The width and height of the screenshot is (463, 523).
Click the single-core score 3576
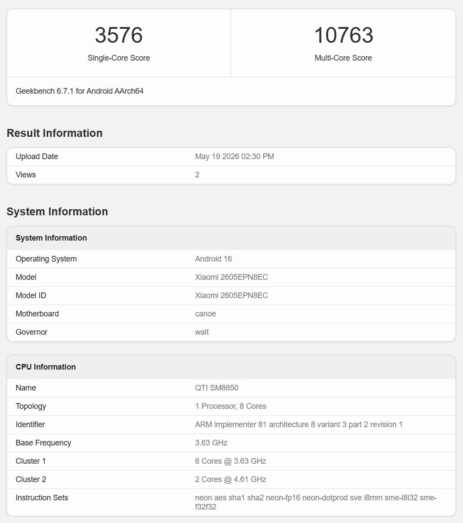pos(119,35)
